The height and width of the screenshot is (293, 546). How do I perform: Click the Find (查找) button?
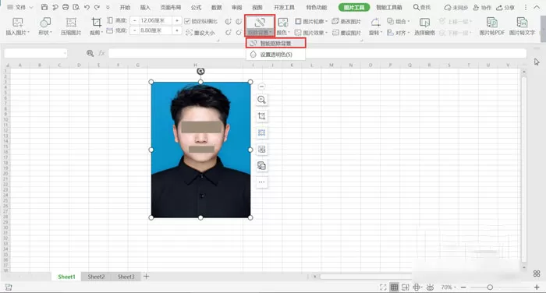tap(422, 7)
